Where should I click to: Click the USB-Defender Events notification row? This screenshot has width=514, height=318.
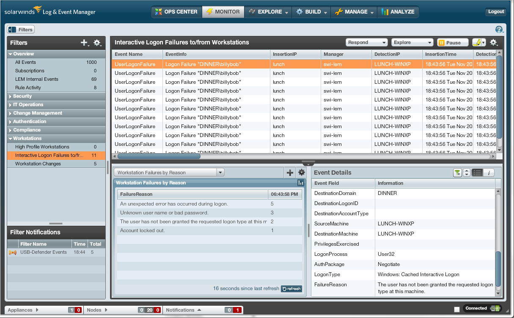point(56,252)
